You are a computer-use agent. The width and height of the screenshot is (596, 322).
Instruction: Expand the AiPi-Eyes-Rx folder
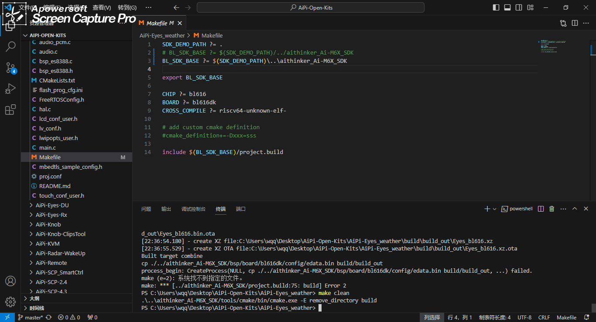tap(76, 215)
